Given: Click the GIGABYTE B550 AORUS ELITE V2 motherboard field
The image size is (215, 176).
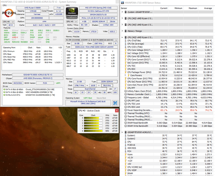Looking at the screenshot, I should tap(38, 75).
